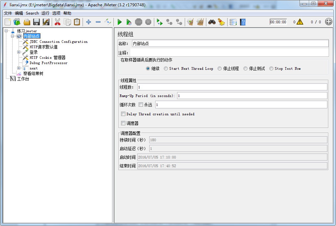This screenshot has height=226, width=336.
Task: Expand the next tree node
Action: pyautogui.click(x=19, y=68)
